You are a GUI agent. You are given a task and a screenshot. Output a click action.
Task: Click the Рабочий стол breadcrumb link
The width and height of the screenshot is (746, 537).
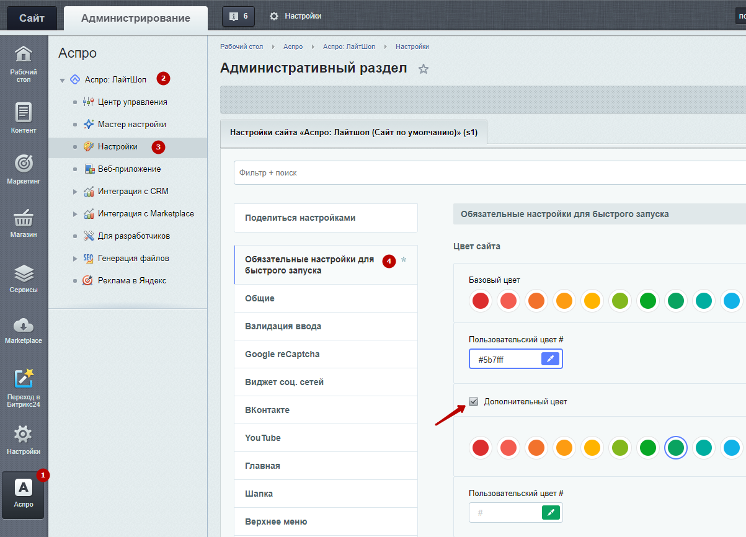[x=241, y=47]
